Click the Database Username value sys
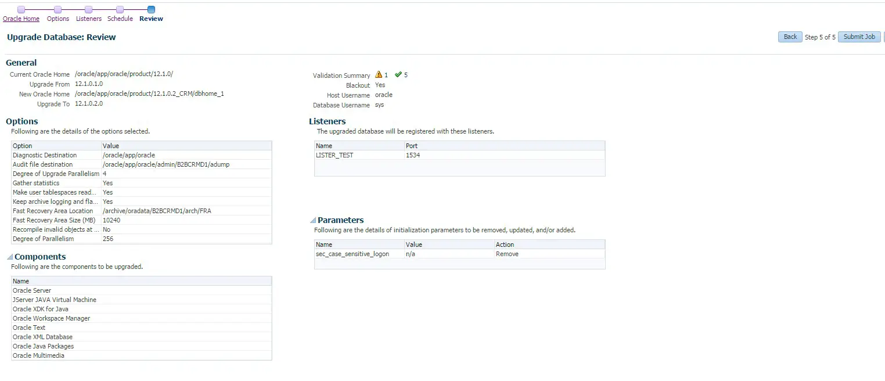This screenshot has height=381, width=885. 379,105
